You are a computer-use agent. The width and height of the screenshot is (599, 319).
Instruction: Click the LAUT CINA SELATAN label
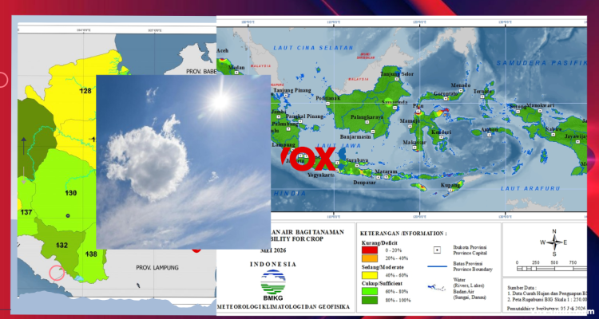click(314, 48)
